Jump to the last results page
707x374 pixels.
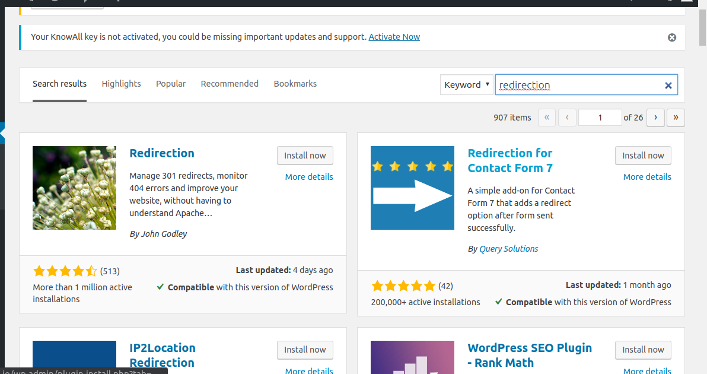676,118
